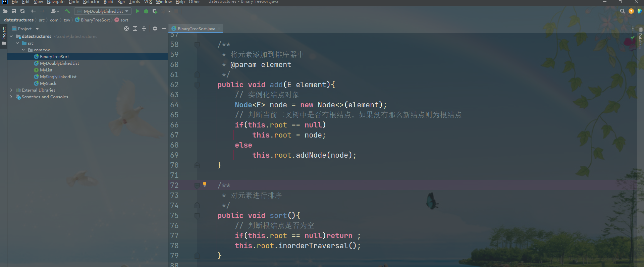This screenshot has height=267, width=644.
Task: Click the orange IDE update arrow icon
Action: click(631, 11)
